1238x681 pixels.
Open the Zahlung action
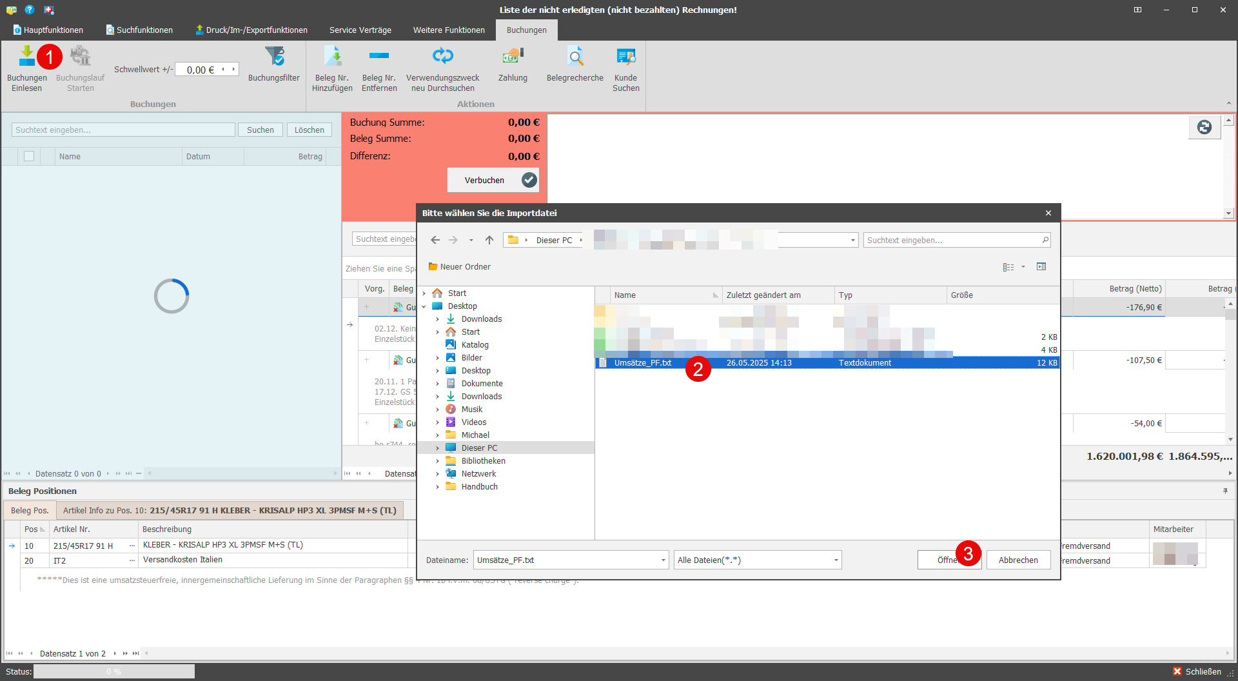(513, 64)
